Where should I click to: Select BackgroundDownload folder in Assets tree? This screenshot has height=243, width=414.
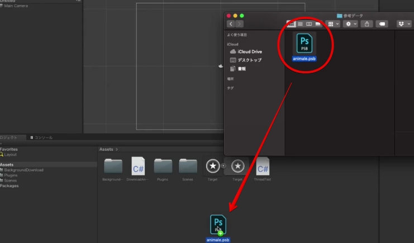[x=23, y=170]
